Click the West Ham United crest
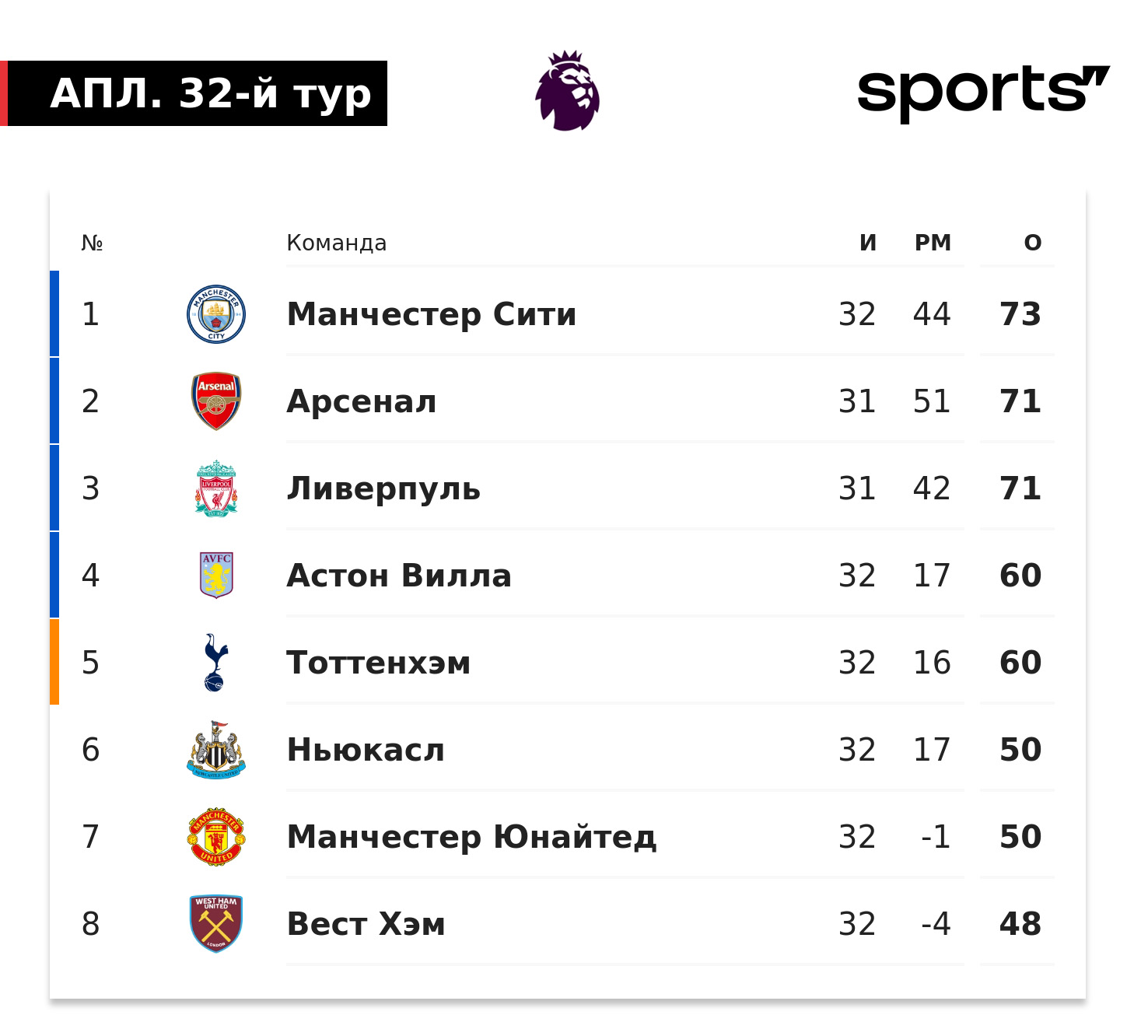Screen dimensions: 1134x1036 [216, 924]
